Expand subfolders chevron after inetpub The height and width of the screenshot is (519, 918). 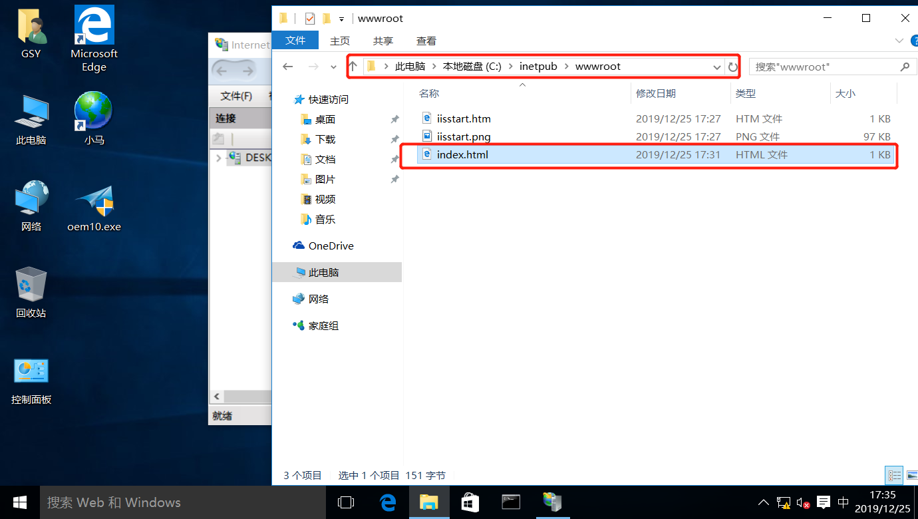pos(567,67)
